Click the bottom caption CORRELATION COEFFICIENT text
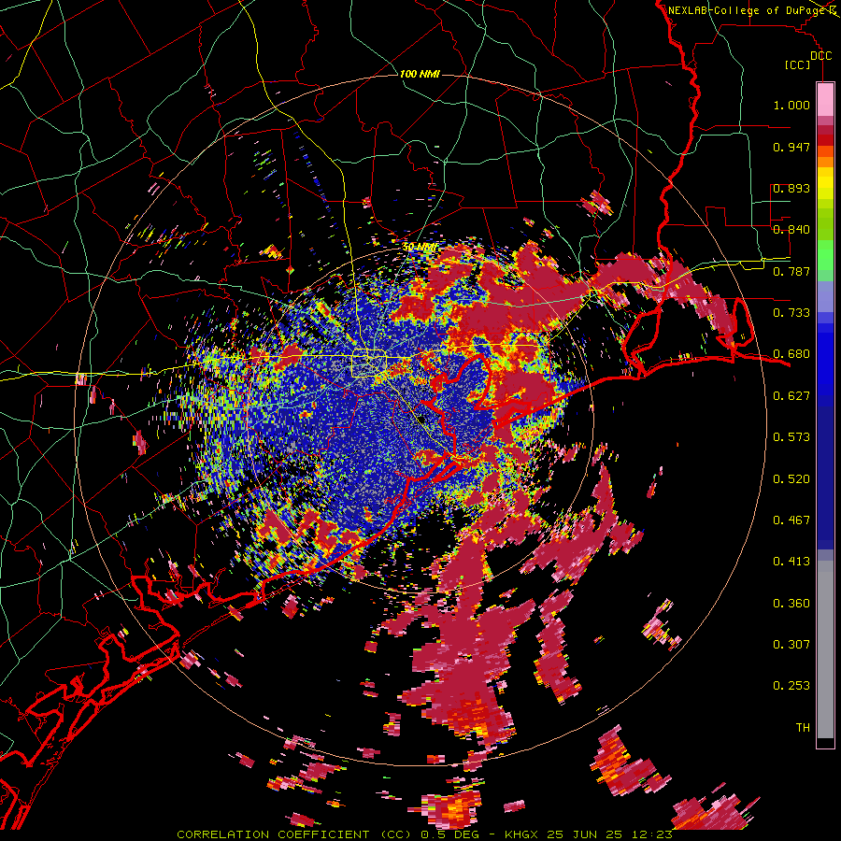The image size is (841, 841). [x=273, y=834]
